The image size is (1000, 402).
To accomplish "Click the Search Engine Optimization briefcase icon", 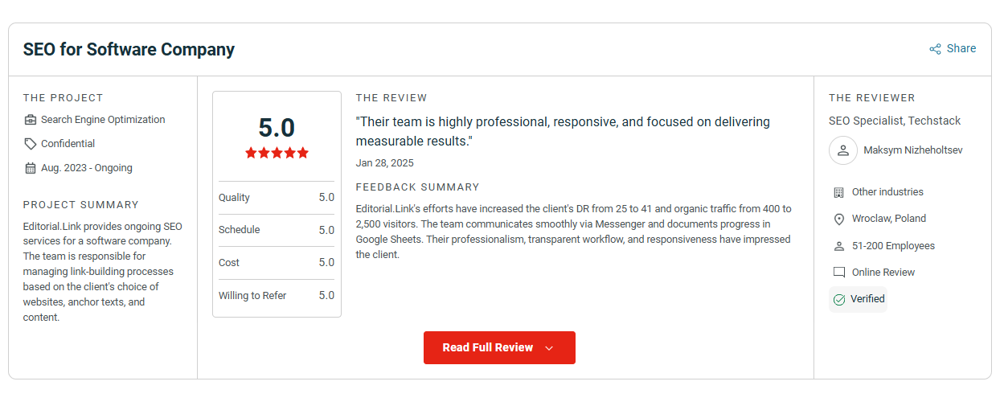I will (x=31, y=120).
